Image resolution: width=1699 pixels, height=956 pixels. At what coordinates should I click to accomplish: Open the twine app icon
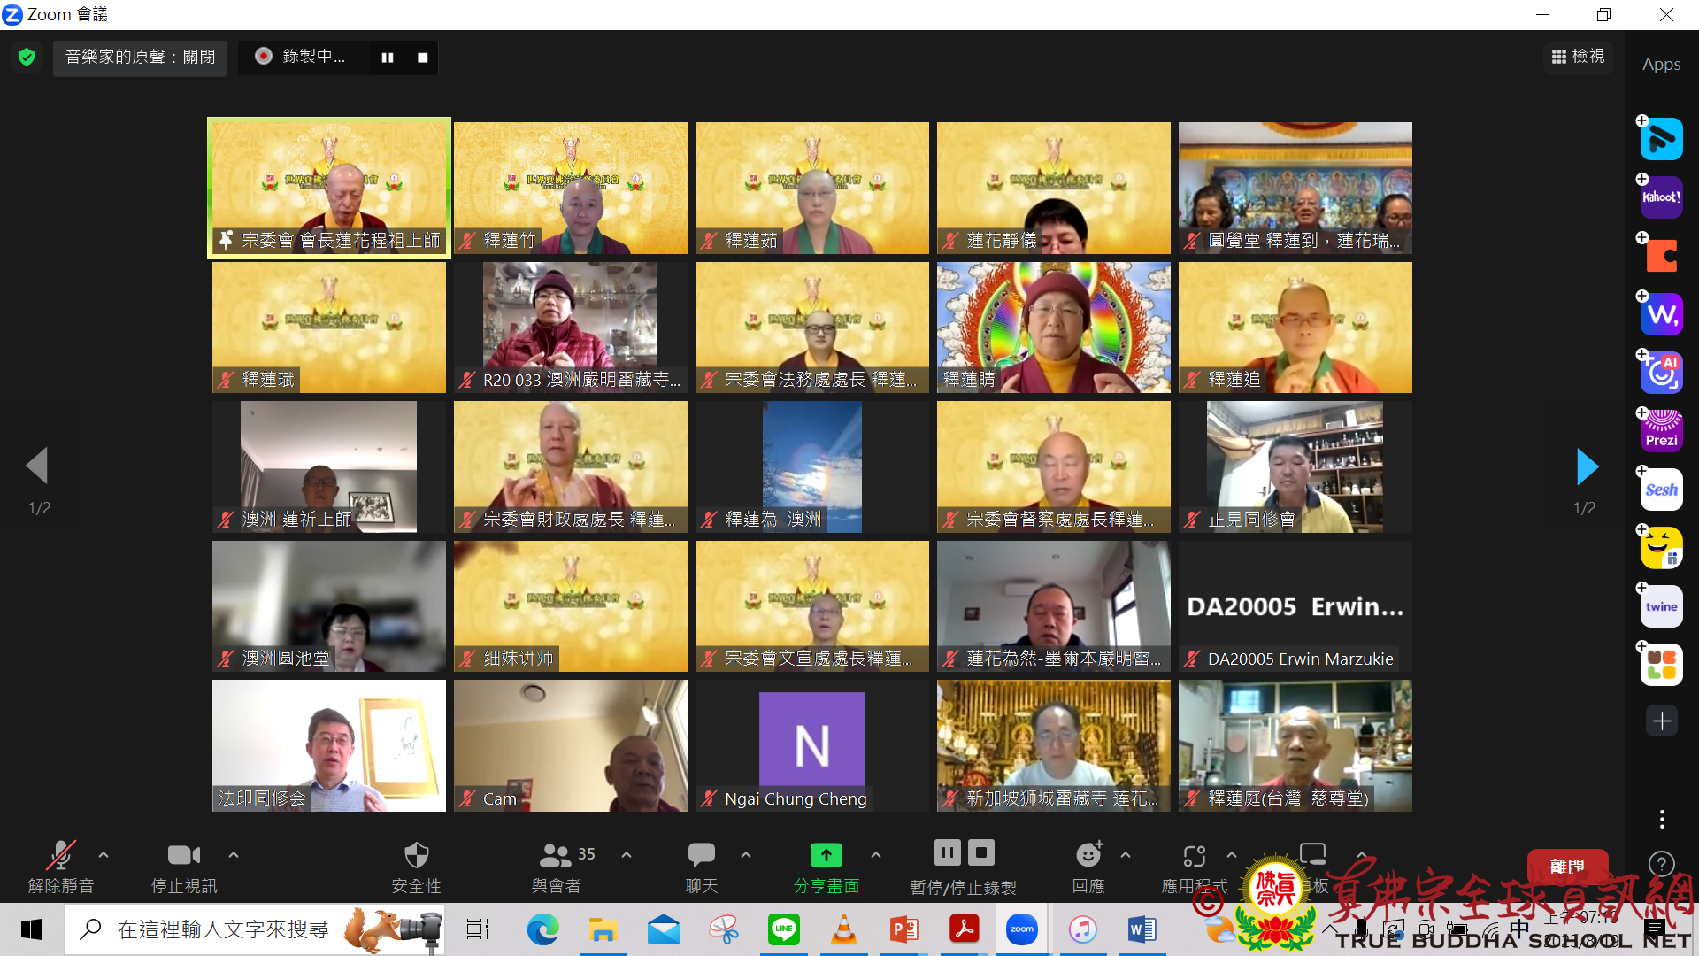point(1661,606)
